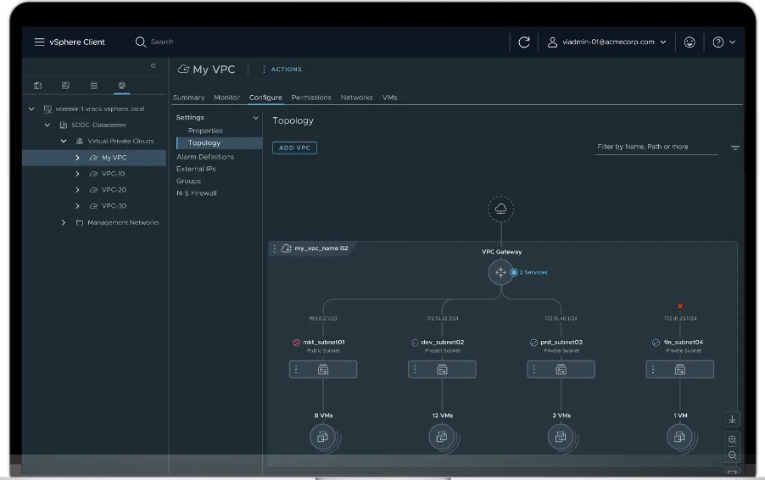Select the dev_subnet02 subnet label

point(443,343)
